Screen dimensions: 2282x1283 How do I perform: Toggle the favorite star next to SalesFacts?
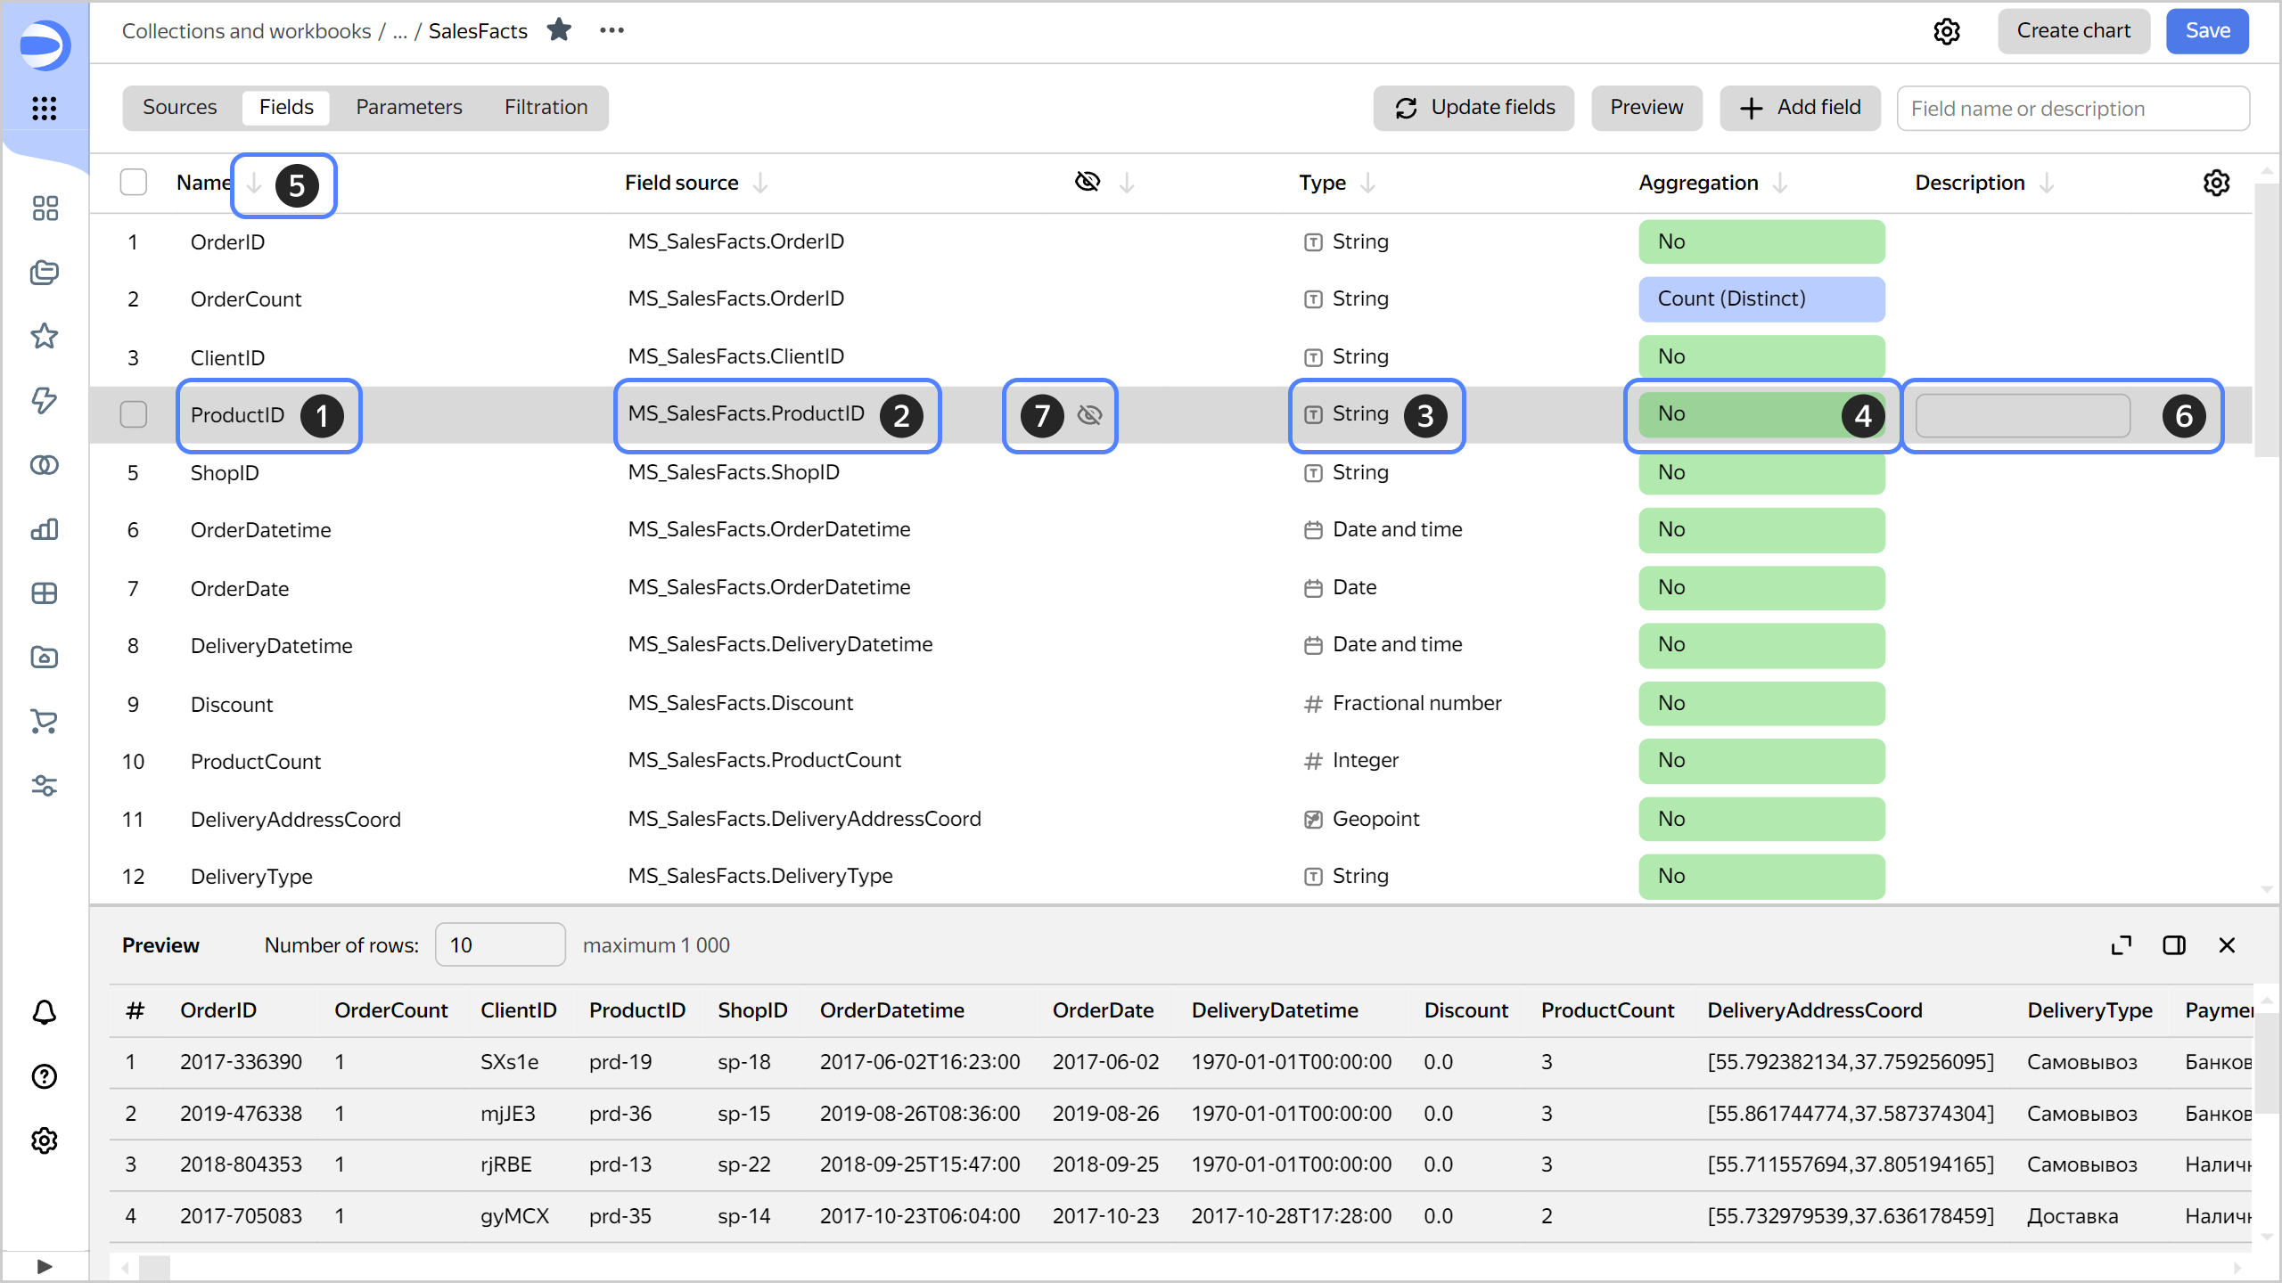559,30
